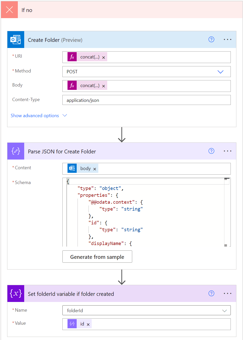Screen dimensions: 243x340
Task: Click the Parse JSON action icon
Action: (x=16, y=151)
